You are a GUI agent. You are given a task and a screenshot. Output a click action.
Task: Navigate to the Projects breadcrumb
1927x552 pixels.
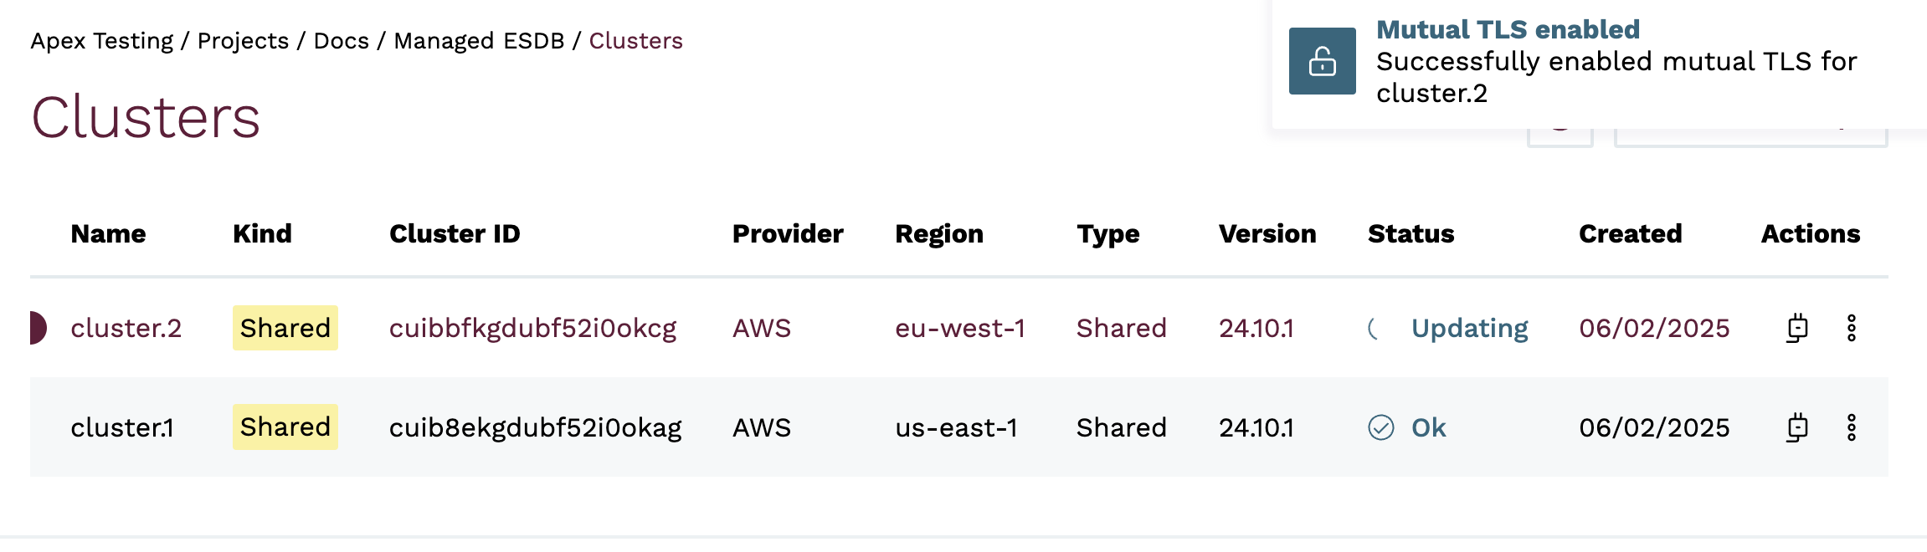pyautogui.click(x=243, y=41)
